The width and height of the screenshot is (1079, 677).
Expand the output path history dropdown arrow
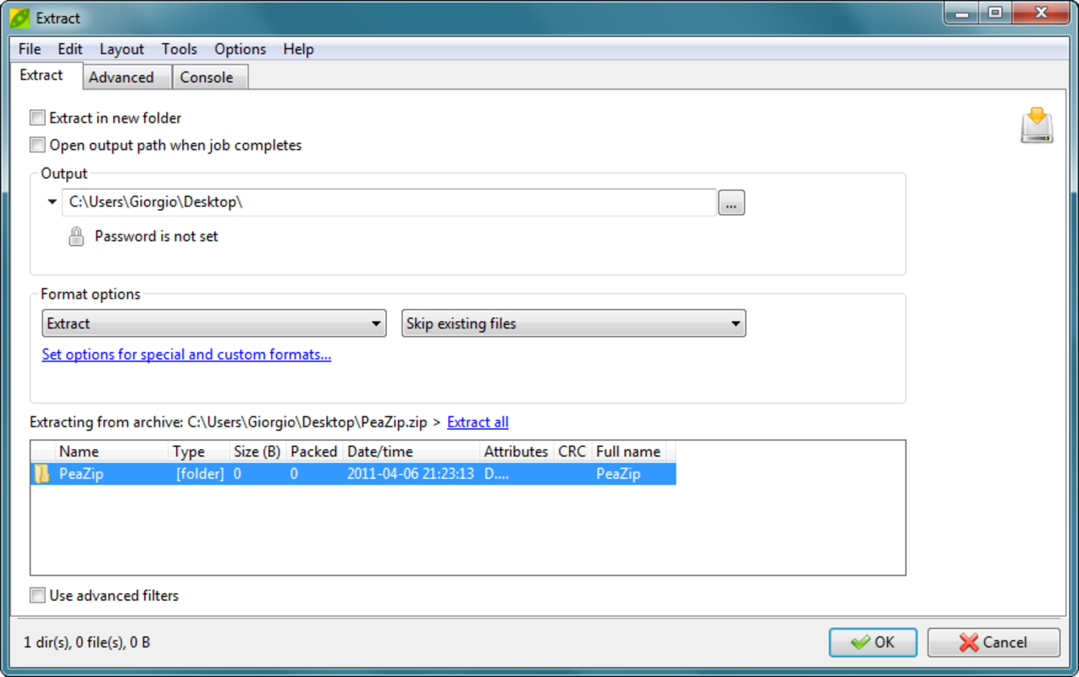tap(51, 201)
